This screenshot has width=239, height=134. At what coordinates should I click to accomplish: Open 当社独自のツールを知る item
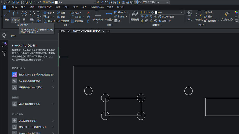[x=33, y=87]
